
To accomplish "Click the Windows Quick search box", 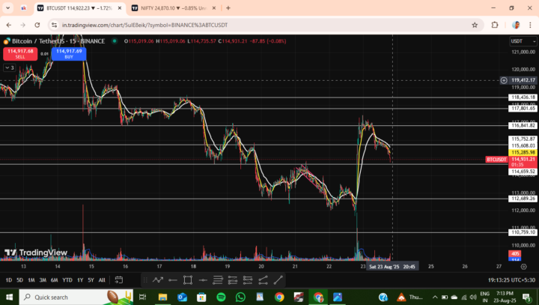I will point(76,297).
